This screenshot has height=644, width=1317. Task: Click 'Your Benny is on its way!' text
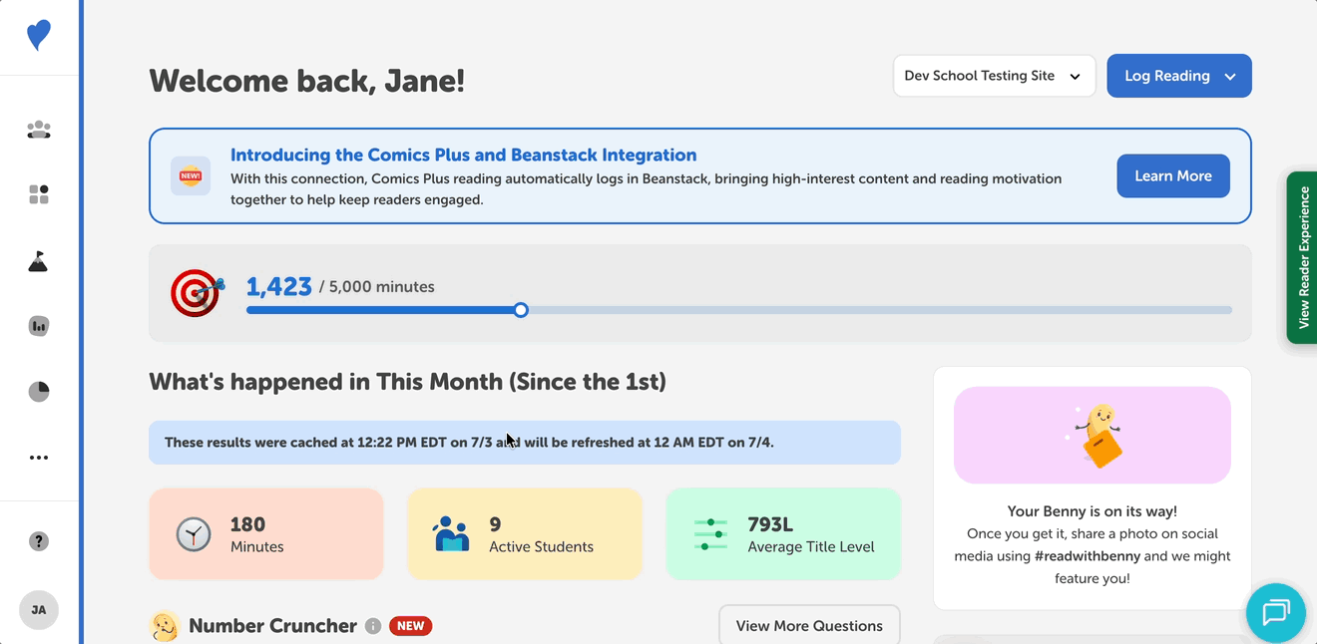(1093, 511)
